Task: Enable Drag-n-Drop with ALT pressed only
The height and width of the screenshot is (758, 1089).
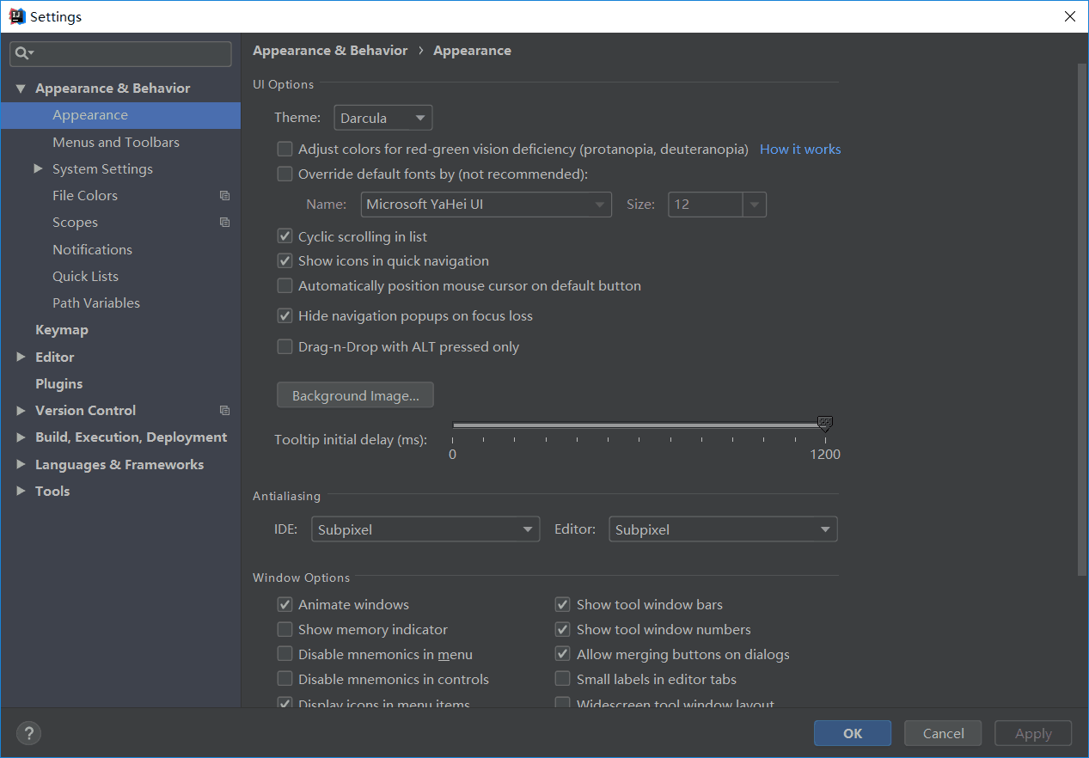Action: (x=284, y=346)
